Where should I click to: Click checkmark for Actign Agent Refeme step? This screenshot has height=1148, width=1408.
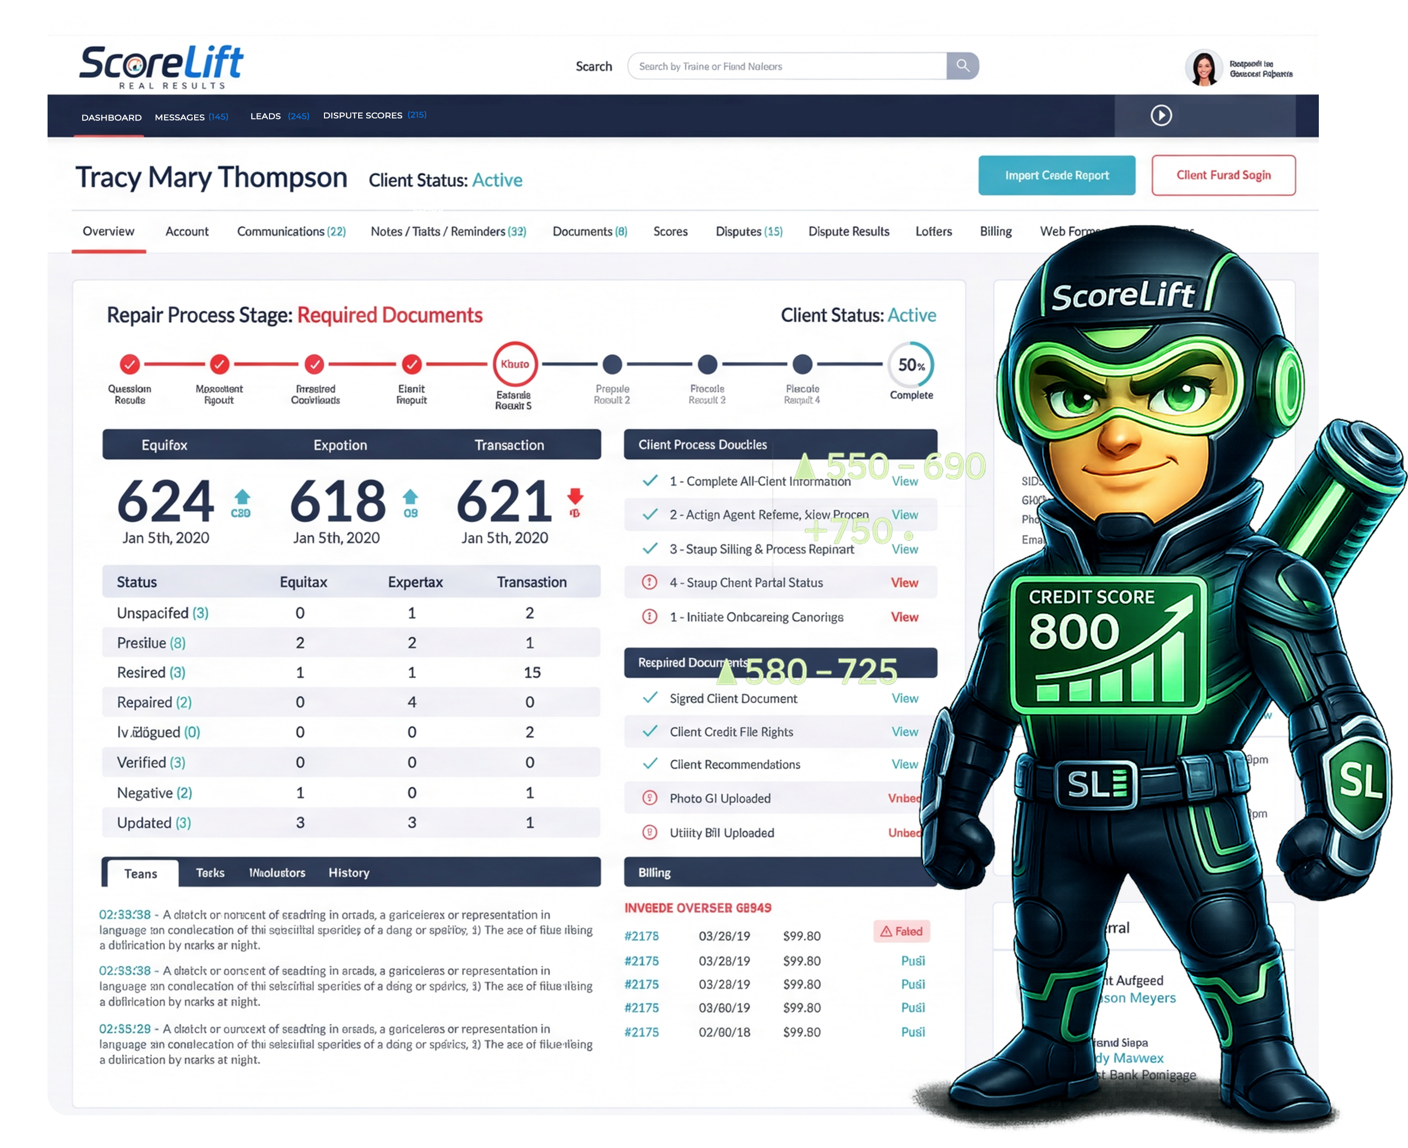(650, 514)
